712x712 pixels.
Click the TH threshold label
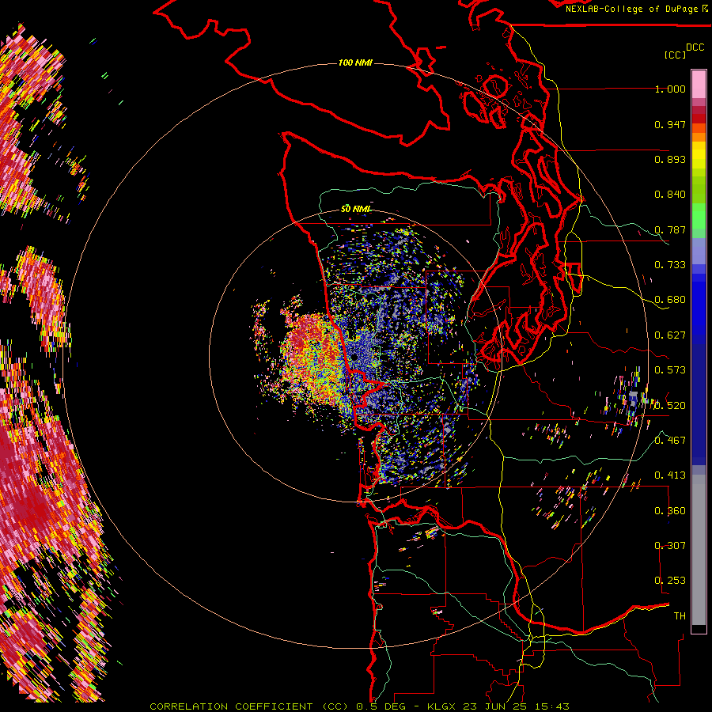[x=680, y=616]
